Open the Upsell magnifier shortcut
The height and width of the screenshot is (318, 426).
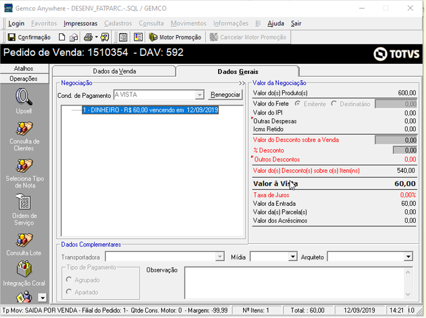(x=24, y=101)
